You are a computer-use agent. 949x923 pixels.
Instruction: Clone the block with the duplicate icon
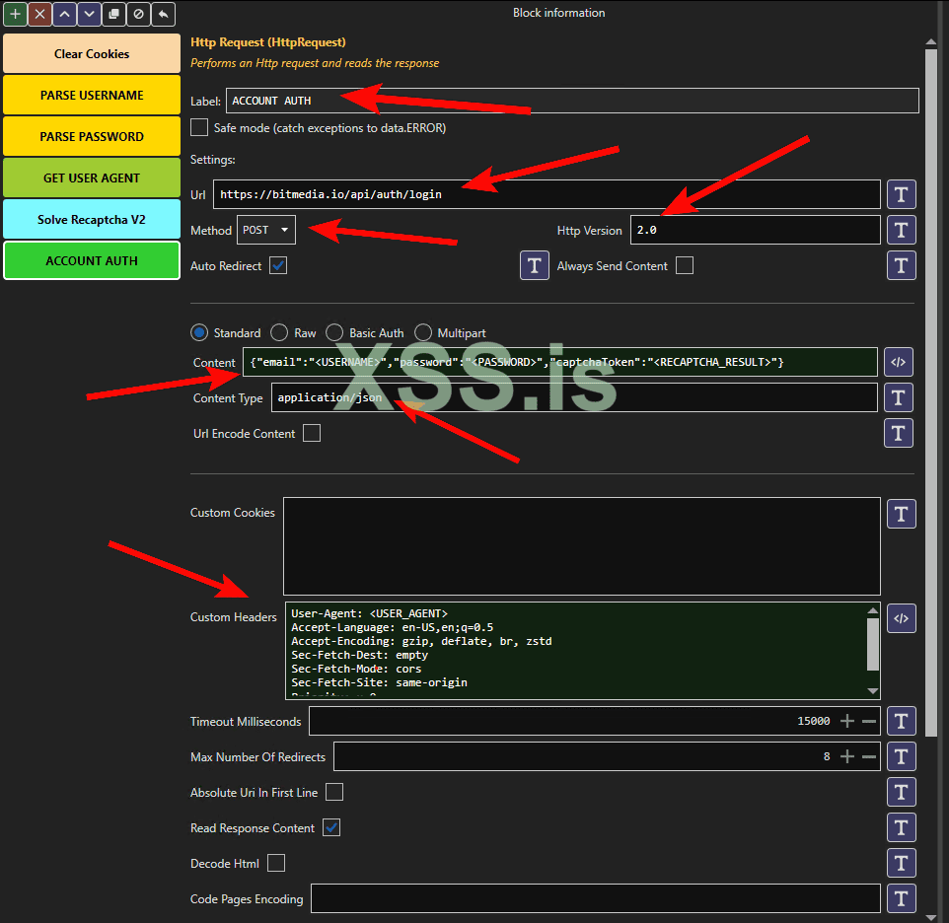[113, 14]
